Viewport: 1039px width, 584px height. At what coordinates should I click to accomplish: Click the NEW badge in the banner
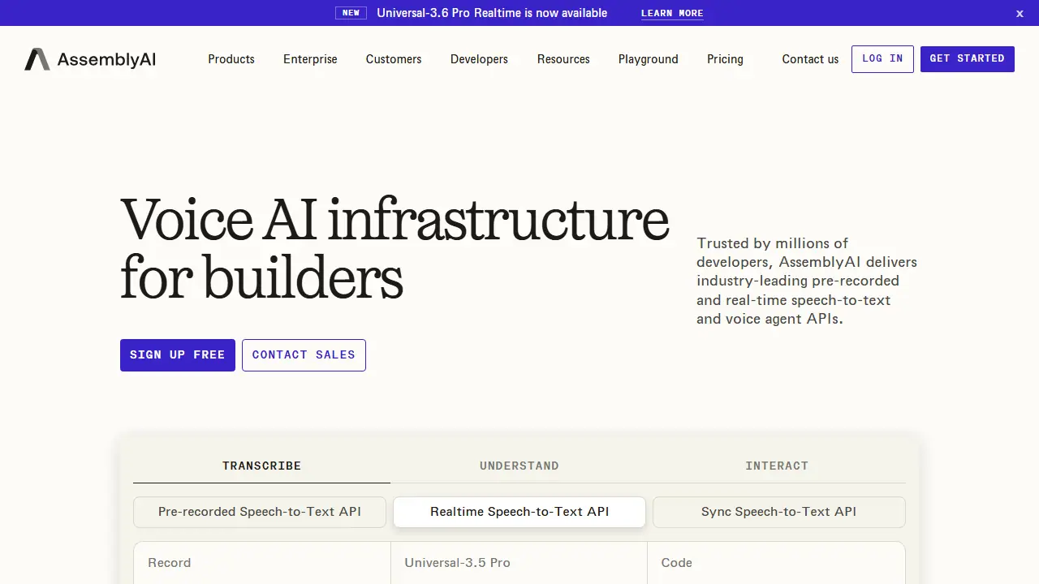coord(351,13)
